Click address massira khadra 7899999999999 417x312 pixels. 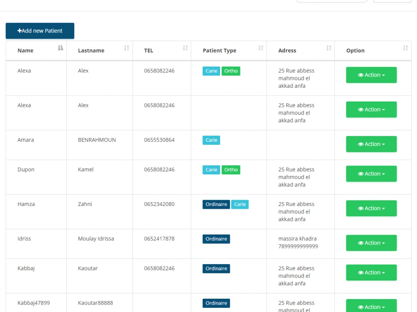click(x=298, y=242)
